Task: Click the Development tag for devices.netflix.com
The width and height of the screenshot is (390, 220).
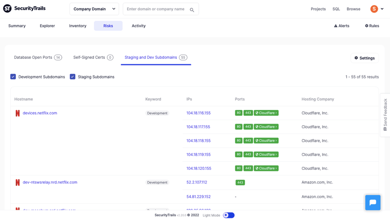Action: tap(157, 113)
